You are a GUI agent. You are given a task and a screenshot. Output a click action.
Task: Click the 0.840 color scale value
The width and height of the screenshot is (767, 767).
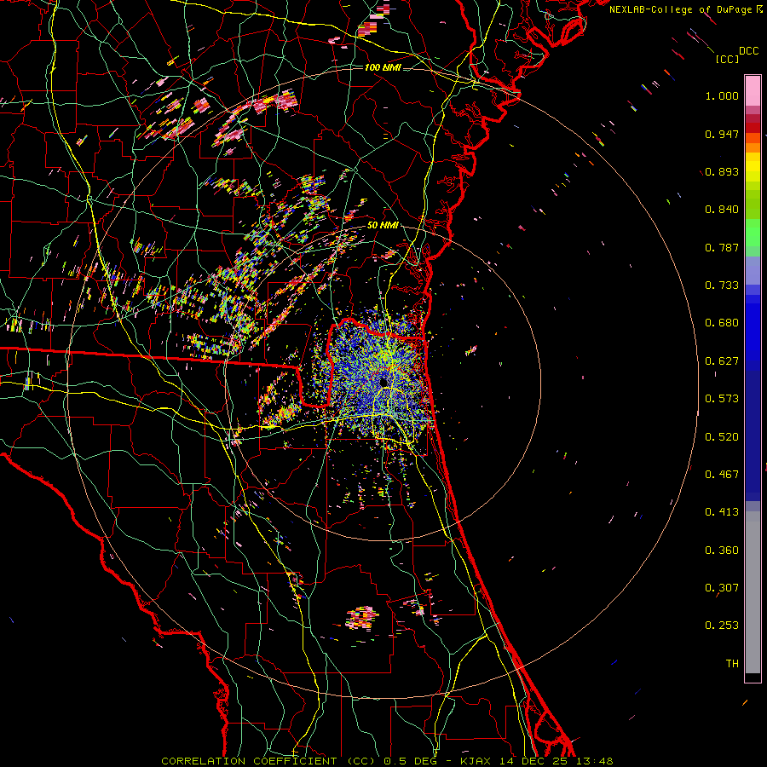click(x=722, y=210)
